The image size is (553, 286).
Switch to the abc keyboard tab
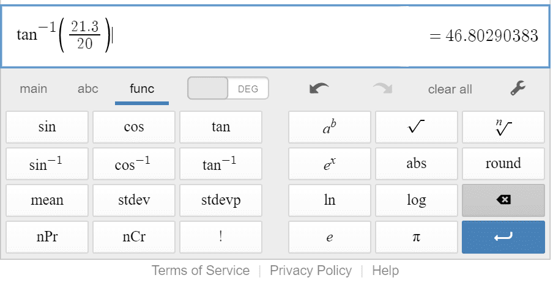tap(88, 89)
